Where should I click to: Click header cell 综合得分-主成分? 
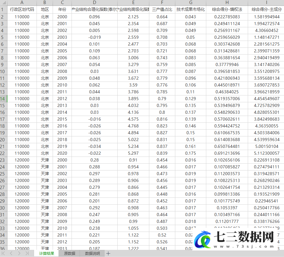click(x=266, y=9)
